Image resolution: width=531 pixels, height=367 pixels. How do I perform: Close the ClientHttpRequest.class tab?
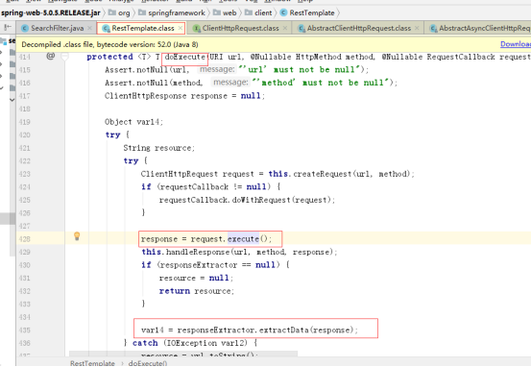click(x=285, y=28)
